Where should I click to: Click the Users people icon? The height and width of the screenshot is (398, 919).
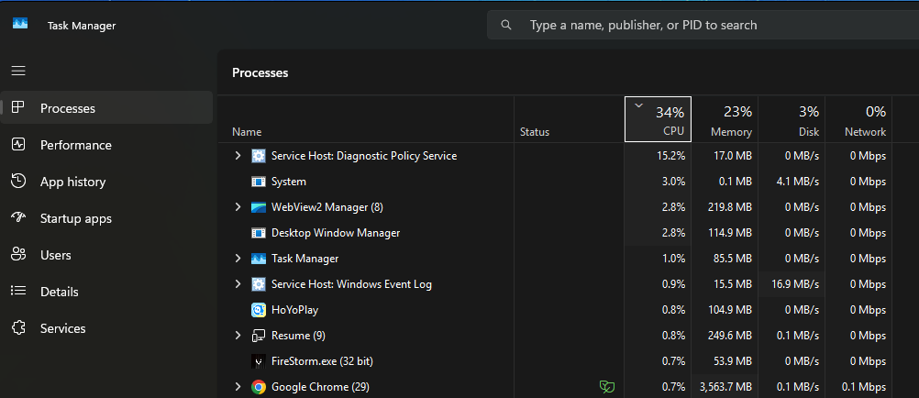[x=18, y=255]
